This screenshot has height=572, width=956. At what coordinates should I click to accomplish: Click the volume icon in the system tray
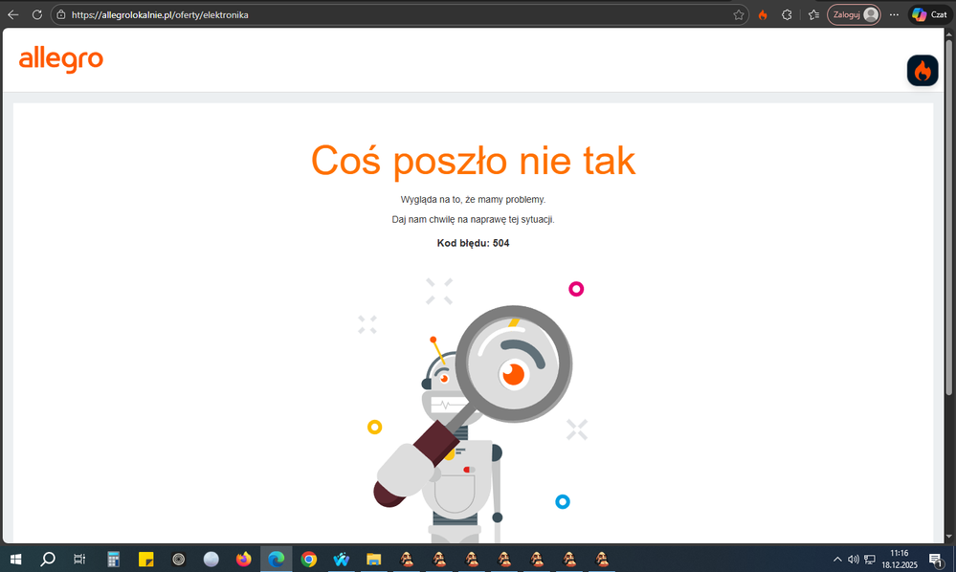click(853, 559)
